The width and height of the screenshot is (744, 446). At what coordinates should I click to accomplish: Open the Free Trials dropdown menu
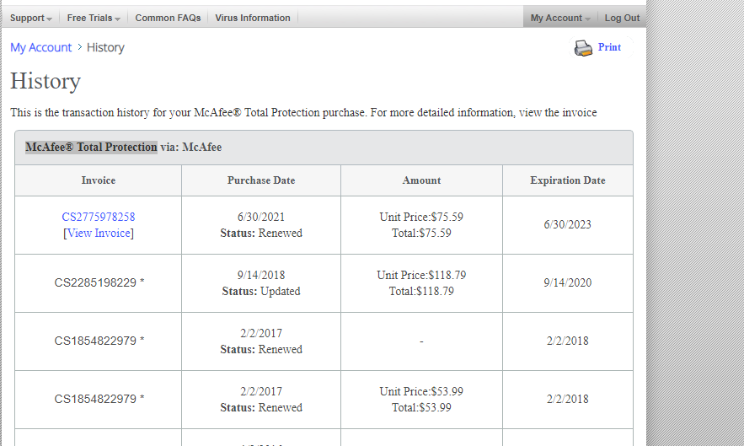[x=94, y=18]
